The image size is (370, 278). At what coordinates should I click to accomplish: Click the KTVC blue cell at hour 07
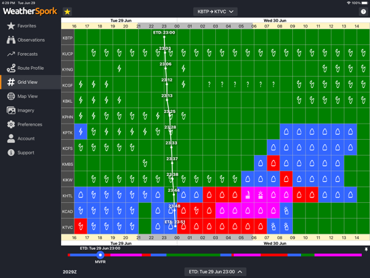(273, 226)
